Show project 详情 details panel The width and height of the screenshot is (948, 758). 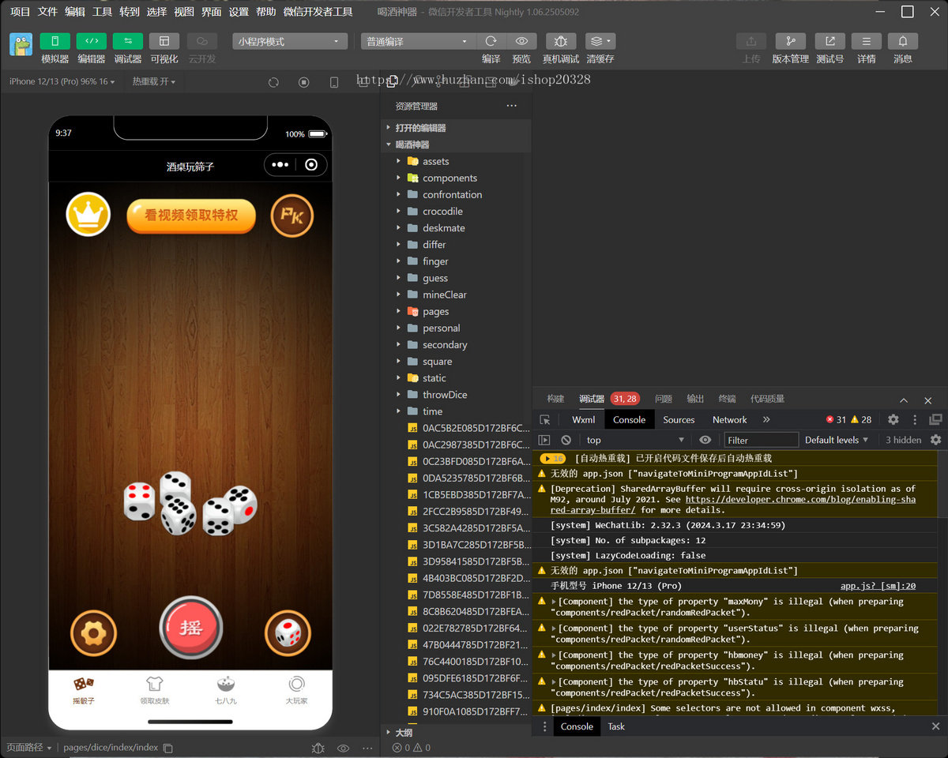click(x=867, y=42)
